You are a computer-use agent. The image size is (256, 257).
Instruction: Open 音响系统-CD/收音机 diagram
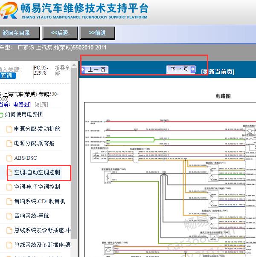pos(39,201)
